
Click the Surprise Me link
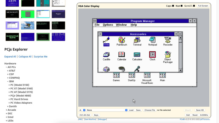point(41,56)
